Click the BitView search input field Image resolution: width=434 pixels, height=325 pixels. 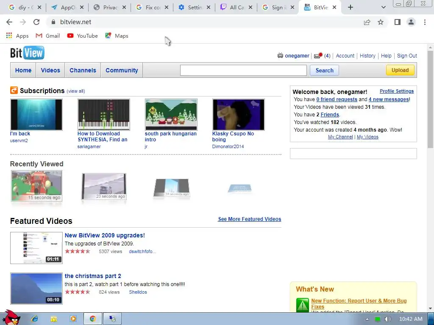243,70
